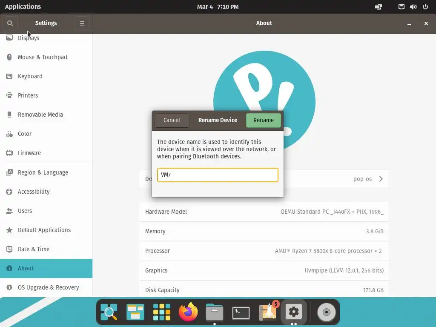Screen dimensions: 436x327
Task: Open workspaces icon in dock
Action: tap(135, 312)
